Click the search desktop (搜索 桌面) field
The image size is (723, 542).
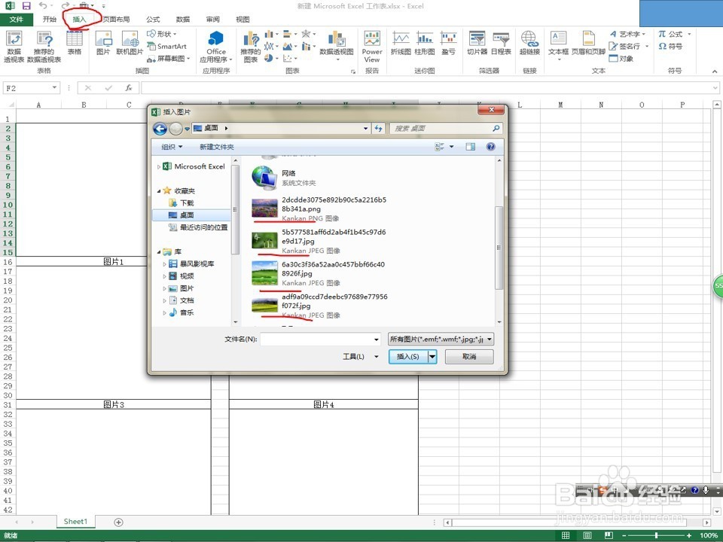coord(445,129)
